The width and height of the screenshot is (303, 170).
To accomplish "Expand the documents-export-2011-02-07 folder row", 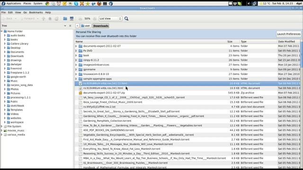I will tap(76, 46).
